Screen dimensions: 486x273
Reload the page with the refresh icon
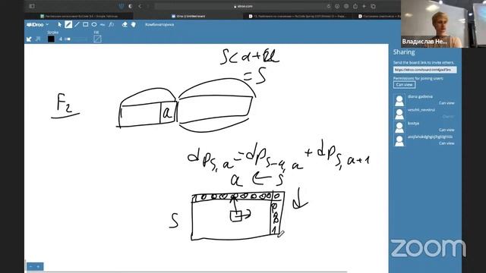(x=328, y=6)
